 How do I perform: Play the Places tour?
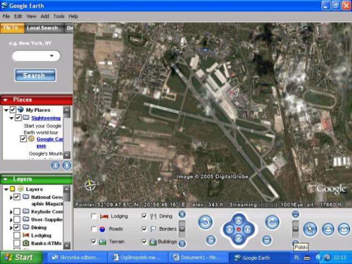(55, 166)
